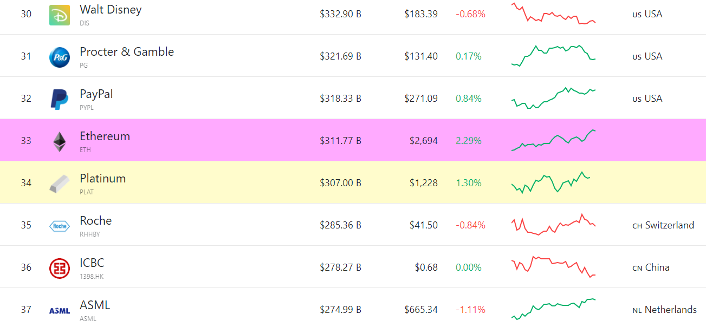Viewport: 706px width, 327px height.
Task: Click the Ethereum diamond icon
Action: (x=60, y=141)
